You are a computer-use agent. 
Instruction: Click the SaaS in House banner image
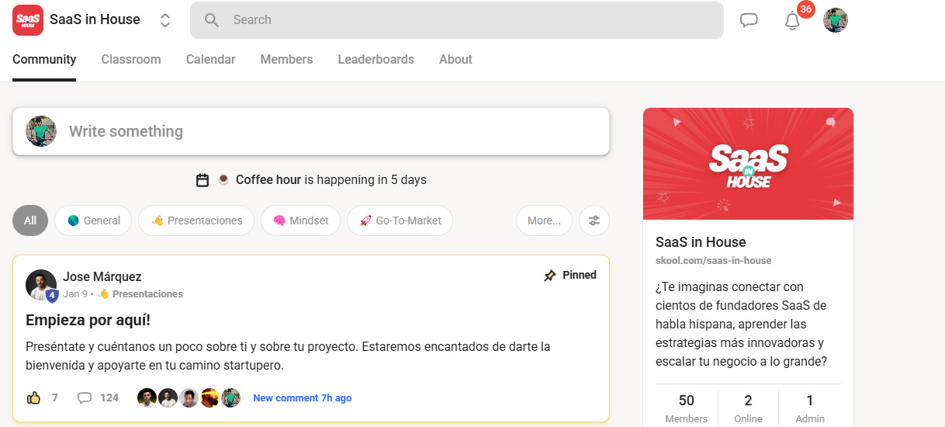click(748, 164)
